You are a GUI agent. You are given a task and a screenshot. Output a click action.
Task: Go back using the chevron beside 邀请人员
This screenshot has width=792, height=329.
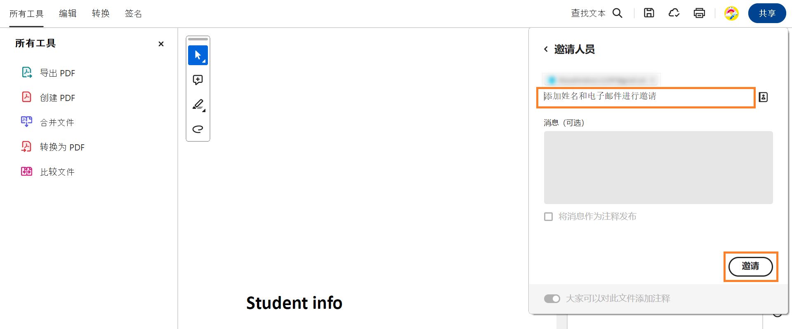coord(546,49)
